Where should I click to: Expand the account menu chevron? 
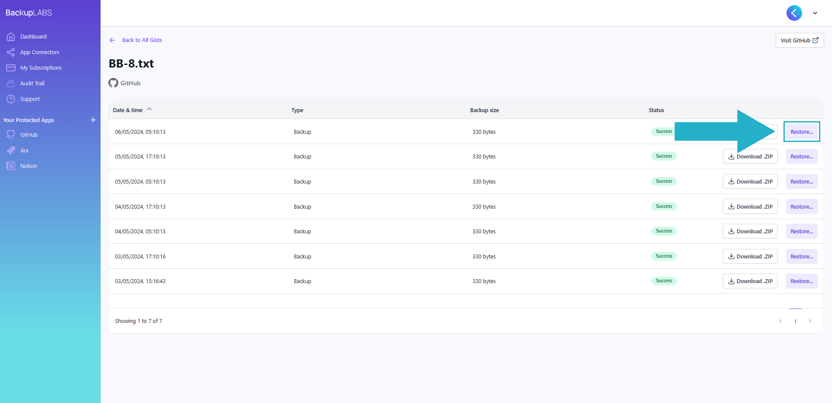coord(815,13)
